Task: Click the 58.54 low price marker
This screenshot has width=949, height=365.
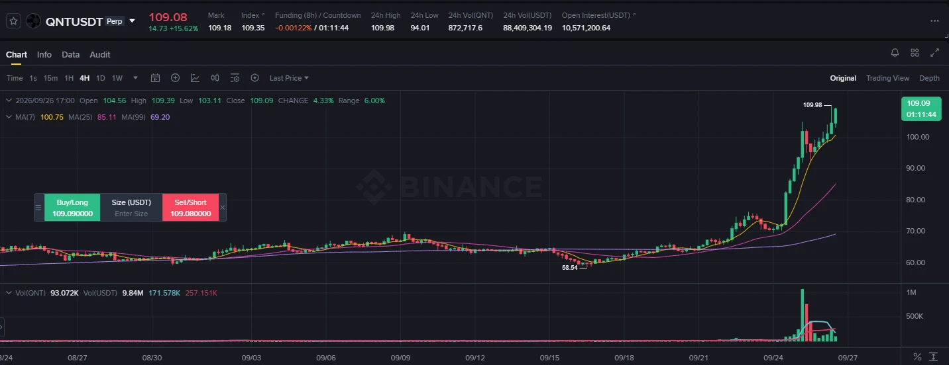Action: click(569, 267)
